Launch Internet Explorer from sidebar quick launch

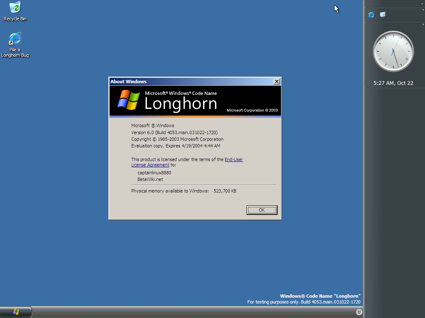[x=371, y=14]
